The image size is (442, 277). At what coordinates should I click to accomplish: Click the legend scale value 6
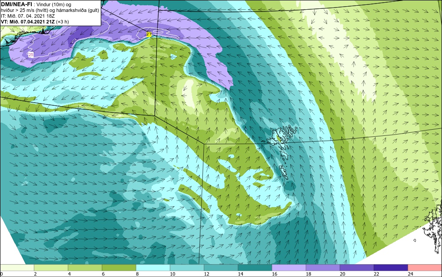[x=103, y=274]
